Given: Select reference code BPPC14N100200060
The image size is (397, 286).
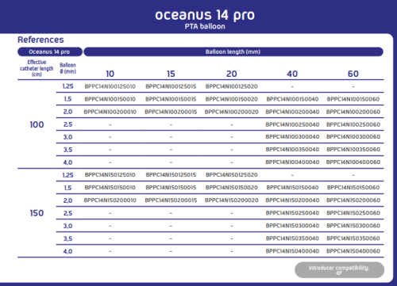Looking at the screenshot, I should tap(353, 112).
